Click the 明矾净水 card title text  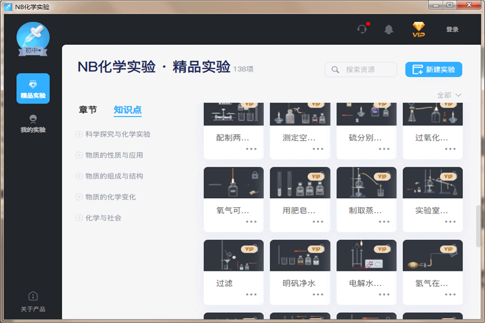pos(299,283)
